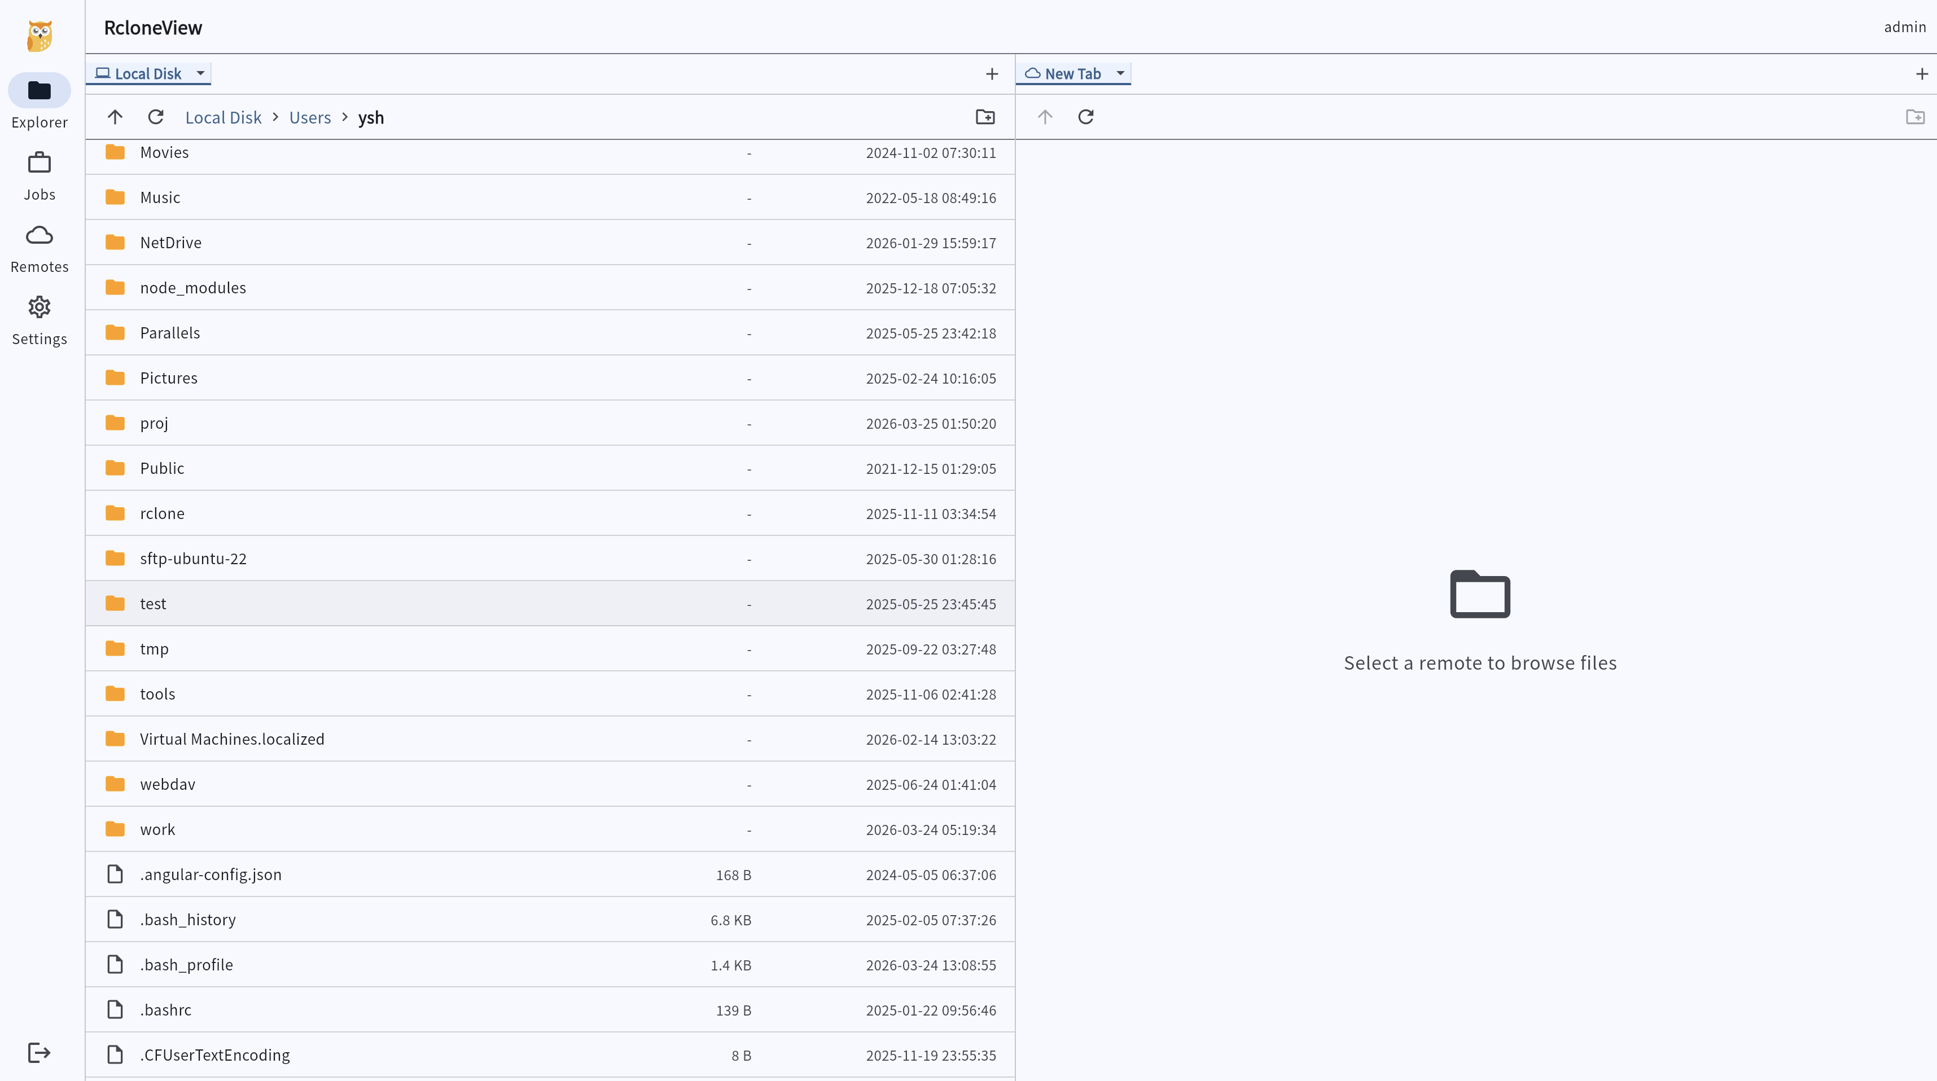The image size is (1937, 1081).
Task: Go to Local Disk via the breadcrumb
Action: 222,117
